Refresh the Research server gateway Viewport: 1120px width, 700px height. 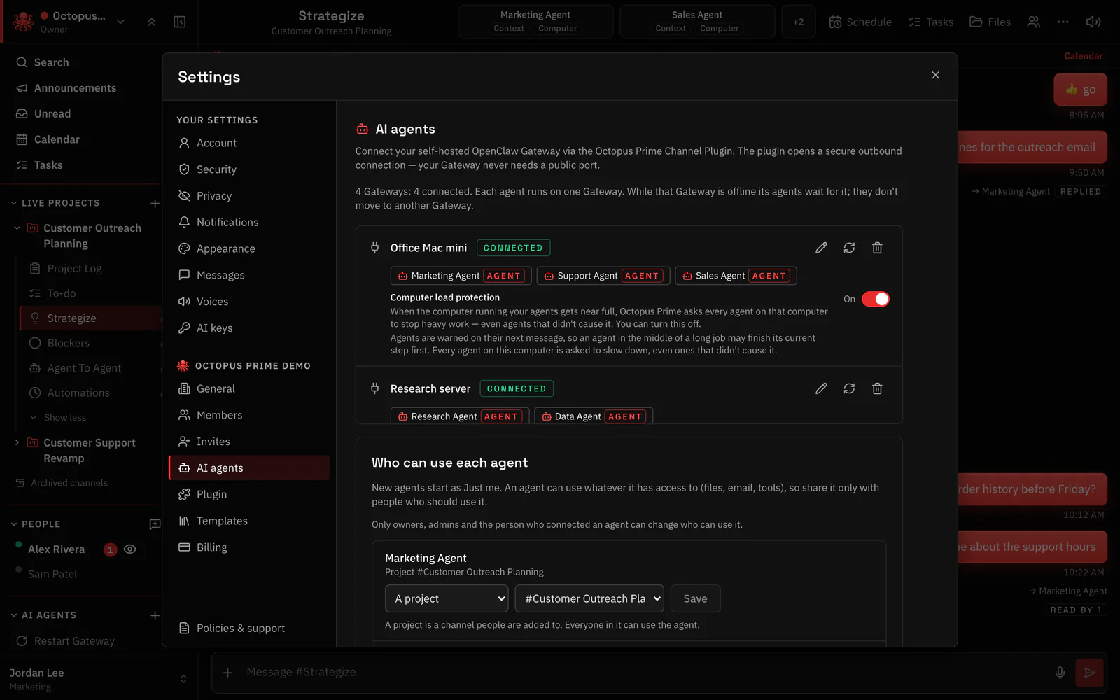click(x=849, y=388)
